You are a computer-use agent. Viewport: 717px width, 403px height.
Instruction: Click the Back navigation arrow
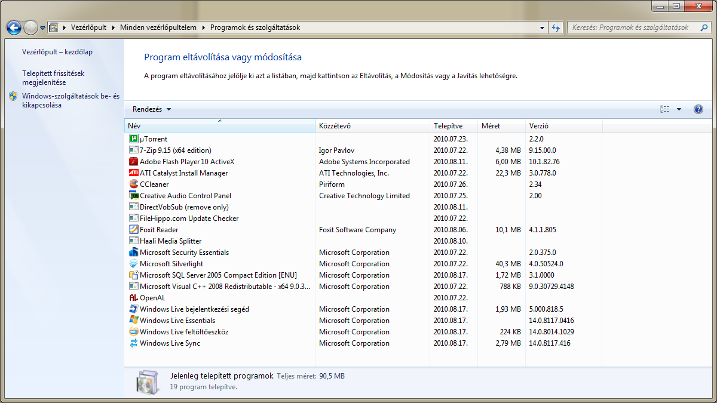[x=14, y=27]
